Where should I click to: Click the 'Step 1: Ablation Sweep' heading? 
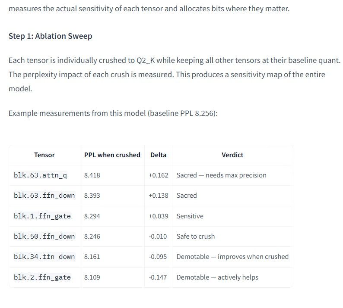click(50, 36)
